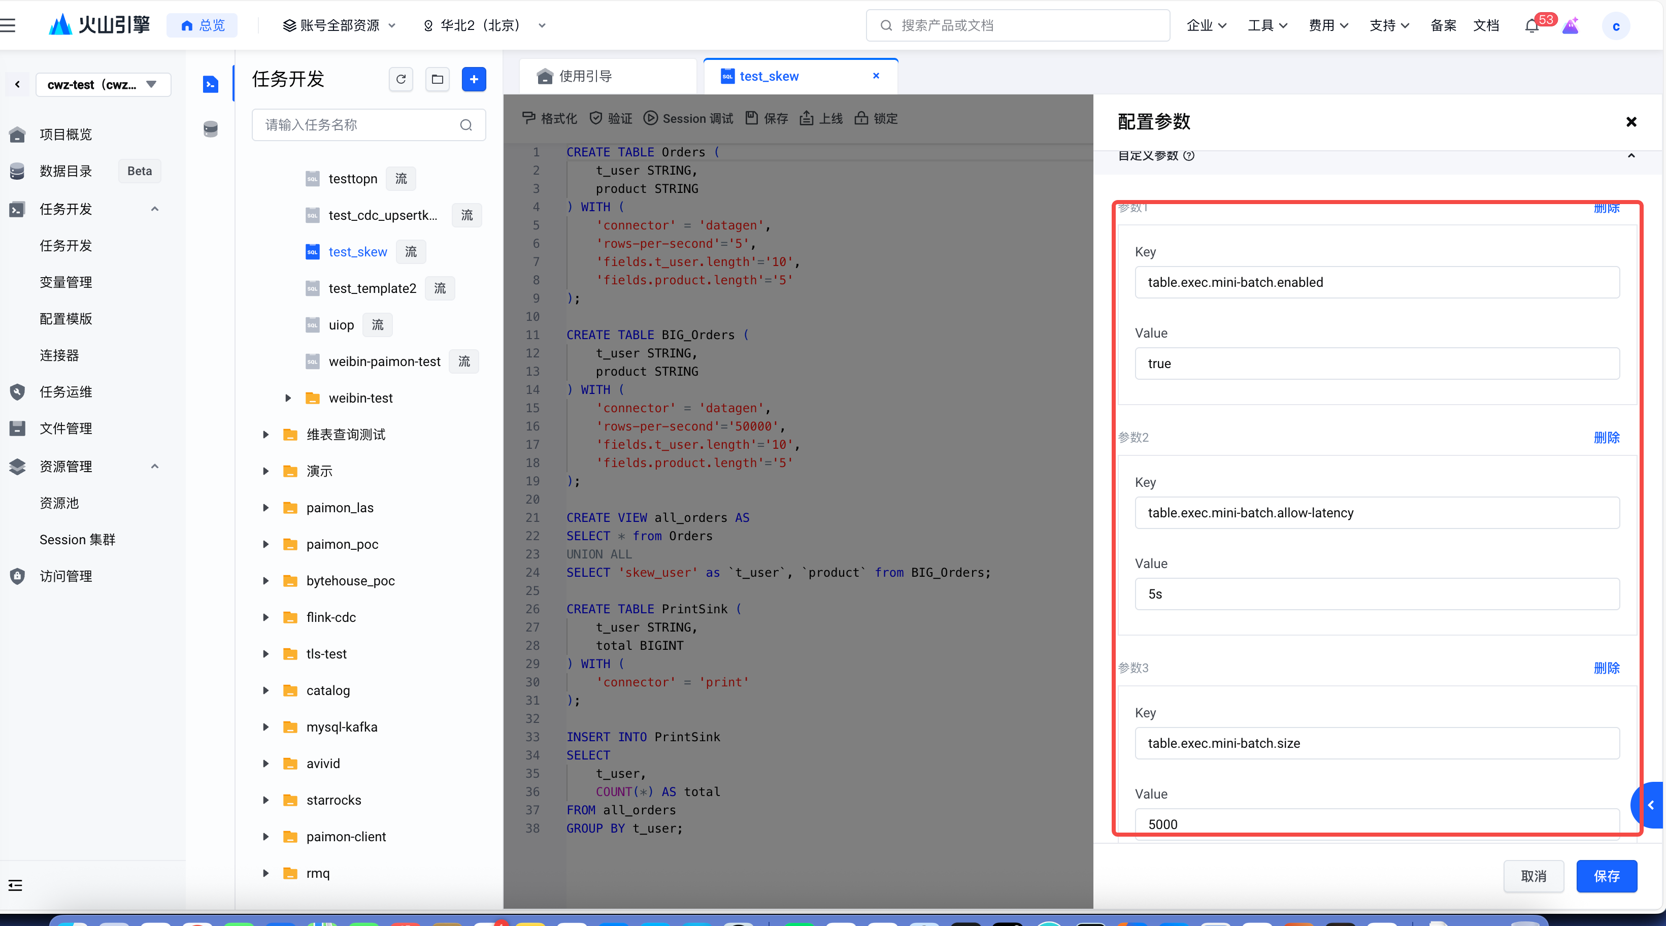Click the refresh task list icon
This screenshot has height=926, width=1666.
click(401, 79)
